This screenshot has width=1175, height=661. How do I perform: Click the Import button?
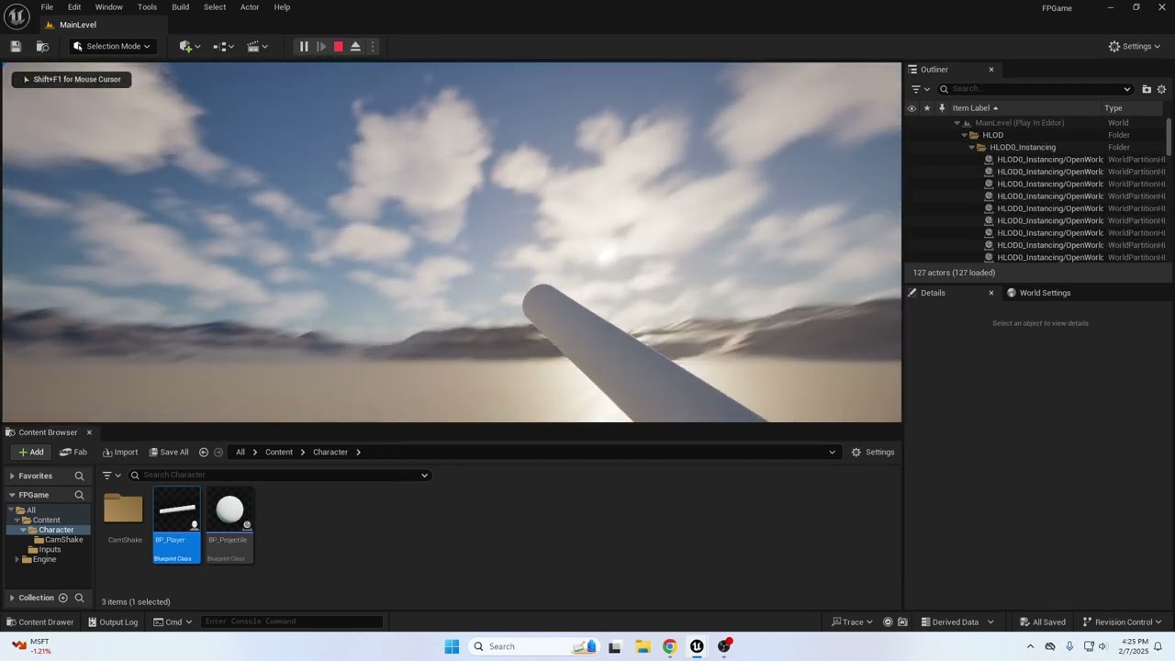pos(120,453)
